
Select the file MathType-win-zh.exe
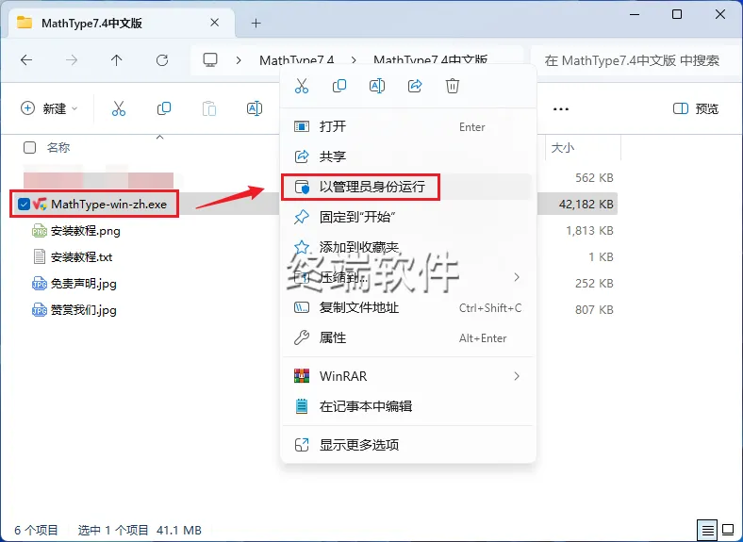coord(109,205)
